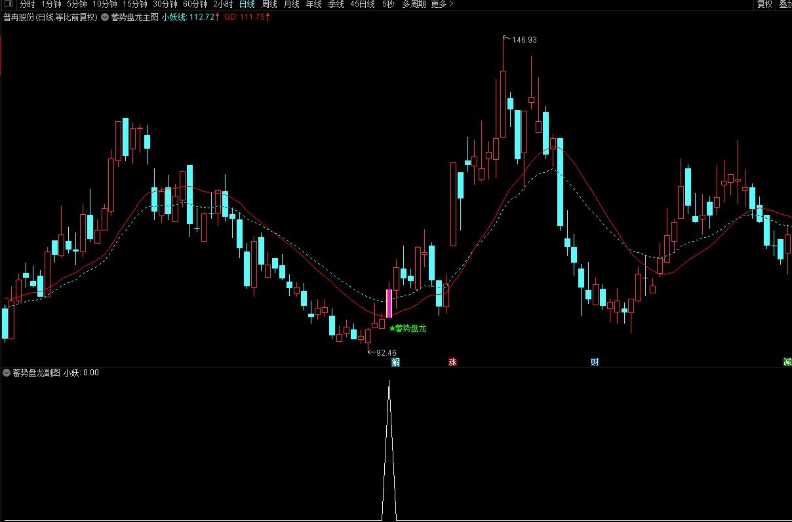Screen dimensions: 792x522
Task: Select the 2小时 period tab
Action: (223, 4)
